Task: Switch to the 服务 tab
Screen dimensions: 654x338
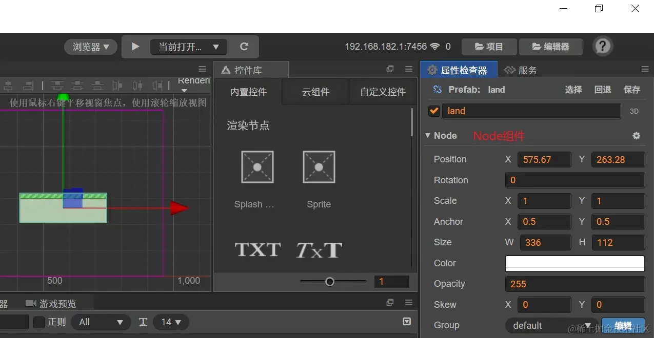Action: coord(521,70)
